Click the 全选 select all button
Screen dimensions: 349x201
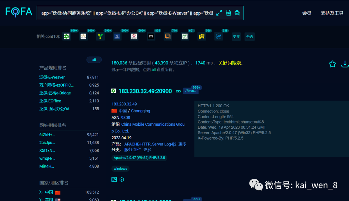(249, 37)
